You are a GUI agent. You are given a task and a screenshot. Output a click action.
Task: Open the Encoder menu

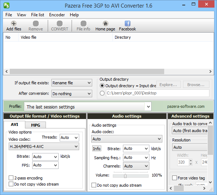tap(57, 15)
